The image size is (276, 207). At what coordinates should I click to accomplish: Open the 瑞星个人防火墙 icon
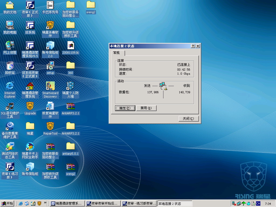click(70, 86)
